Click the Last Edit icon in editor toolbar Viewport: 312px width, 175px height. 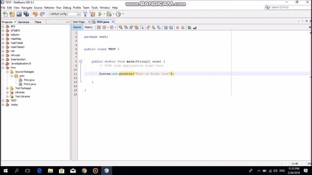tap(99, 27)
